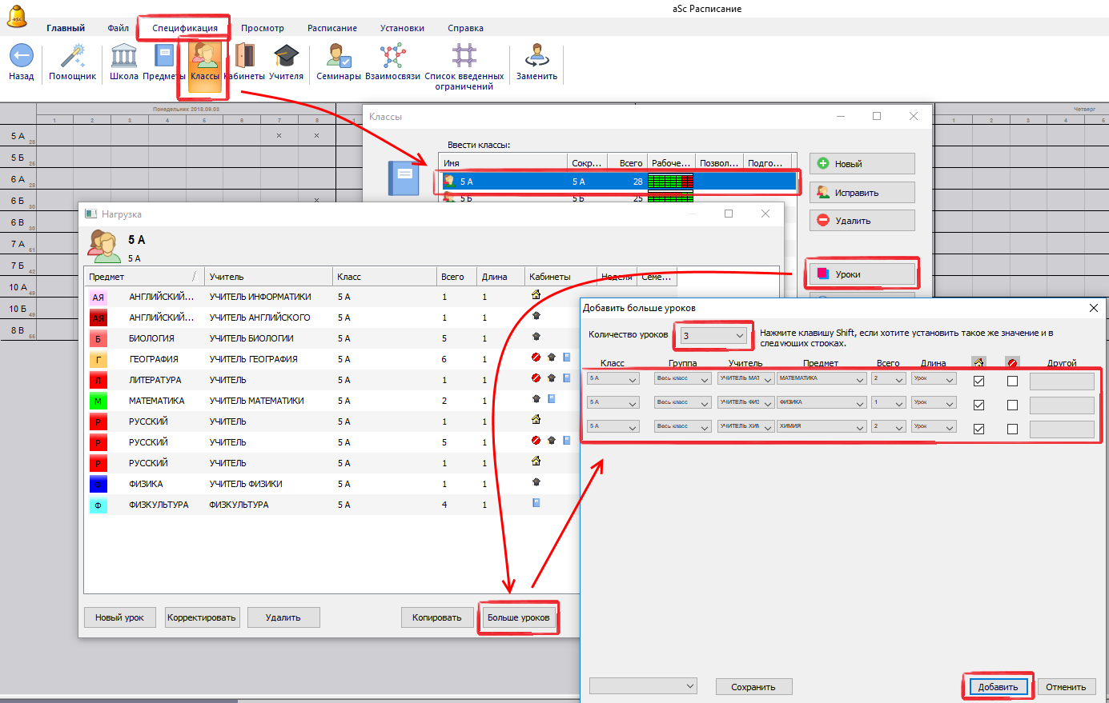Click the Назад back arrow icon

click(x=22, y=57)
